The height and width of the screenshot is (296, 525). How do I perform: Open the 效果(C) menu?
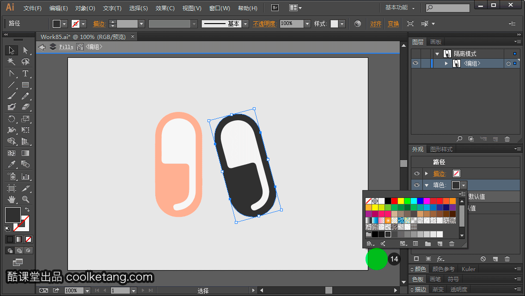[165, 8]
